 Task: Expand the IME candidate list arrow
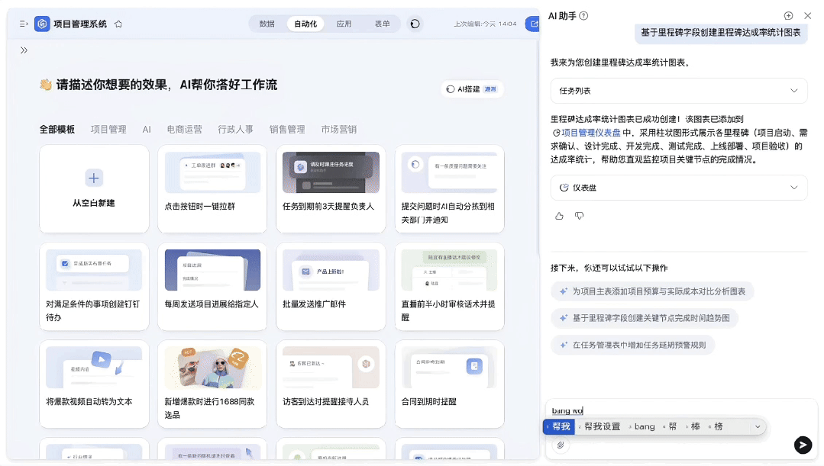pyautogui.click(x=758, y=427)
